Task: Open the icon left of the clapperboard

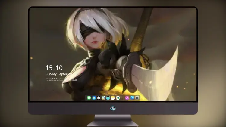Action: tap(103, 98)
